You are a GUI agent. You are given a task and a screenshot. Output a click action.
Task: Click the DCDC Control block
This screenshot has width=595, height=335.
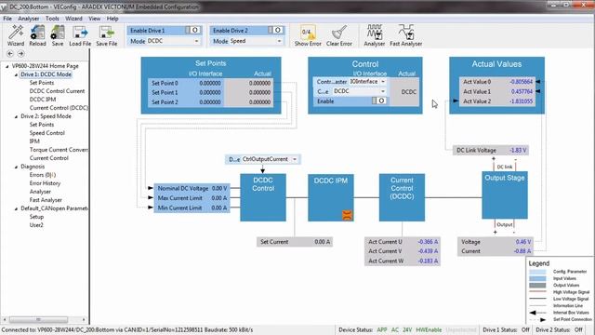coord(263,197)
